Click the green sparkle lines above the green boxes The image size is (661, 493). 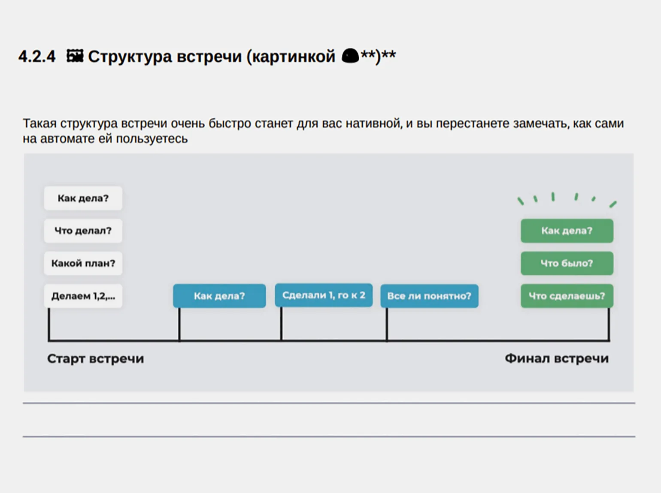[566, 199]
